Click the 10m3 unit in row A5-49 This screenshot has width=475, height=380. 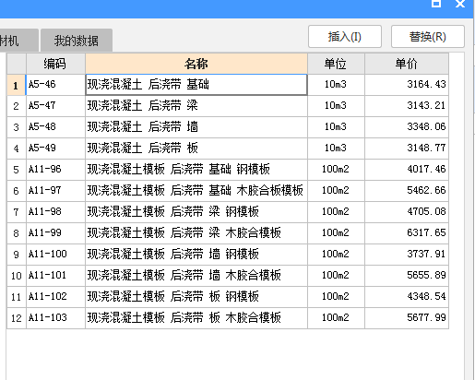tap(336, 148)
